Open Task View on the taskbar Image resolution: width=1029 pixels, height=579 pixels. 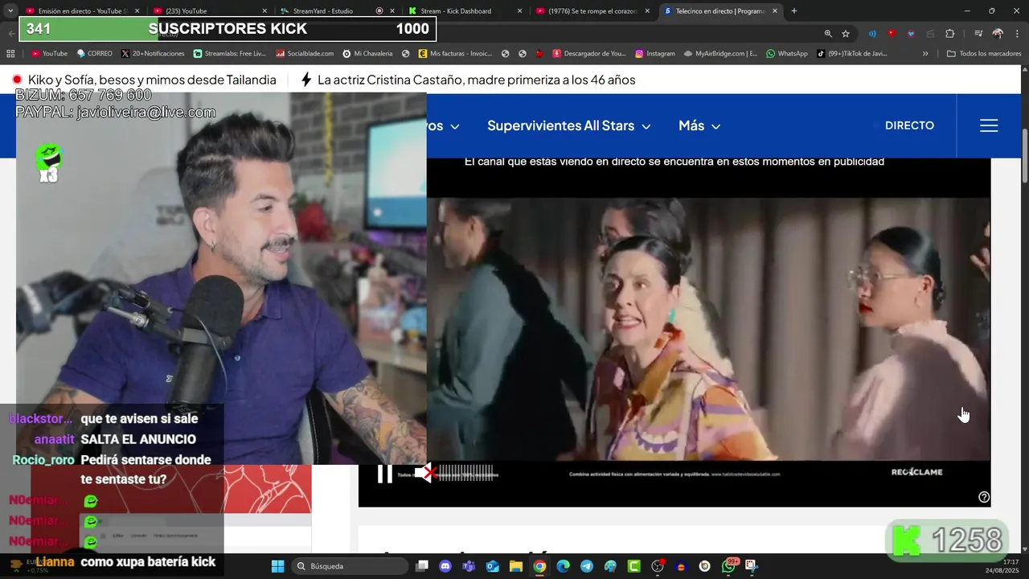coord(422,566)
